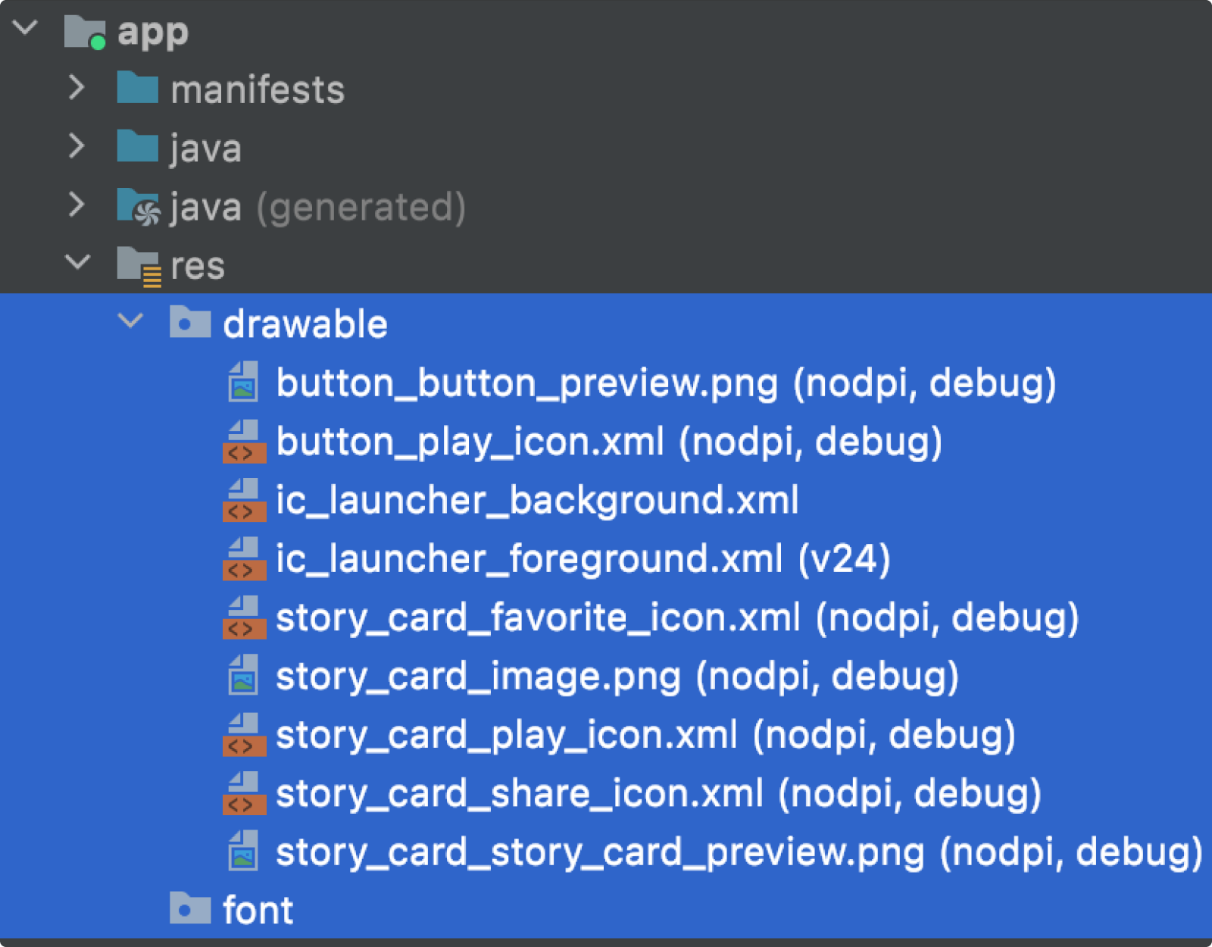Select the java (generated) label
Image resolution: width=1212 pixels, height=947 pixels.
(318, 208)
